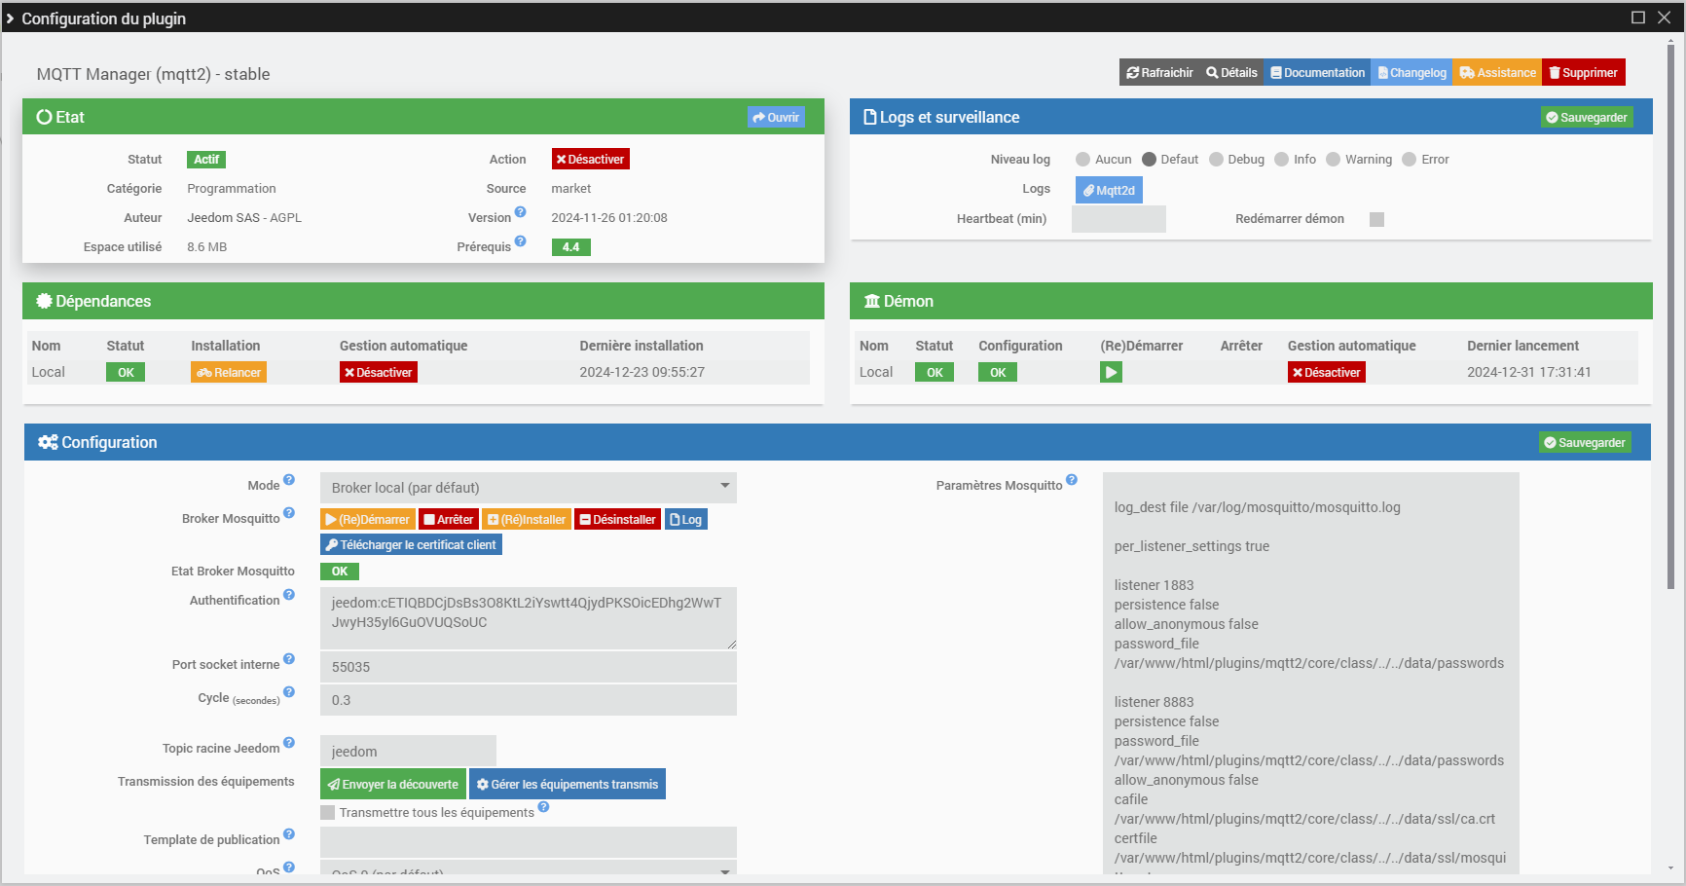Select Warning log level

(x=1334, y=160)
